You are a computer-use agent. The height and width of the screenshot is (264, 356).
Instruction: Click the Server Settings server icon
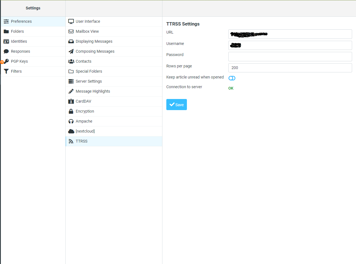point(71,81)
